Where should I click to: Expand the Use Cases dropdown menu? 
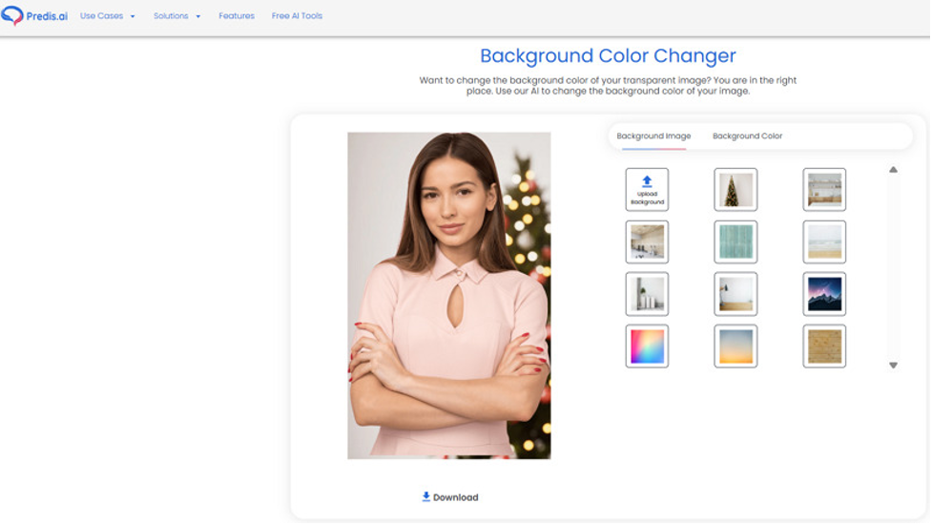[x=107, y=16]
